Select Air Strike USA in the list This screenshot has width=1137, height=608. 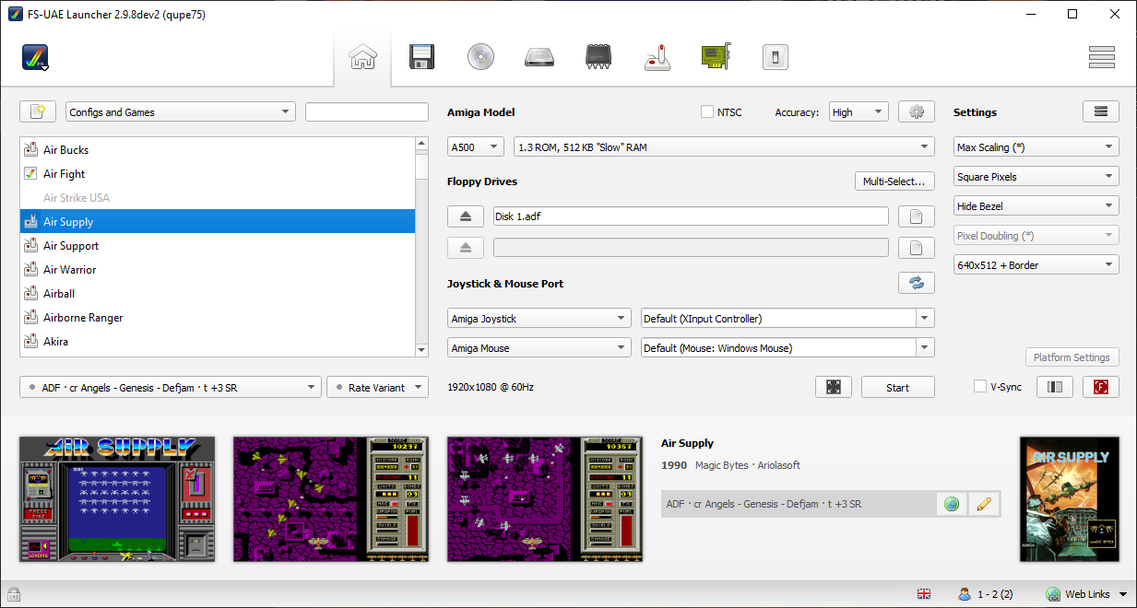(x=218, y=198)
